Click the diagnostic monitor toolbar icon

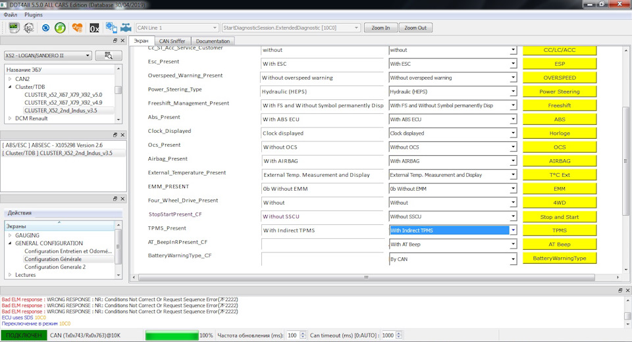[14, 28]
